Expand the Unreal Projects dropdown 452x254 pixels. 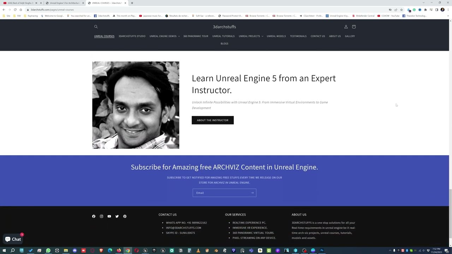point(251,36)
